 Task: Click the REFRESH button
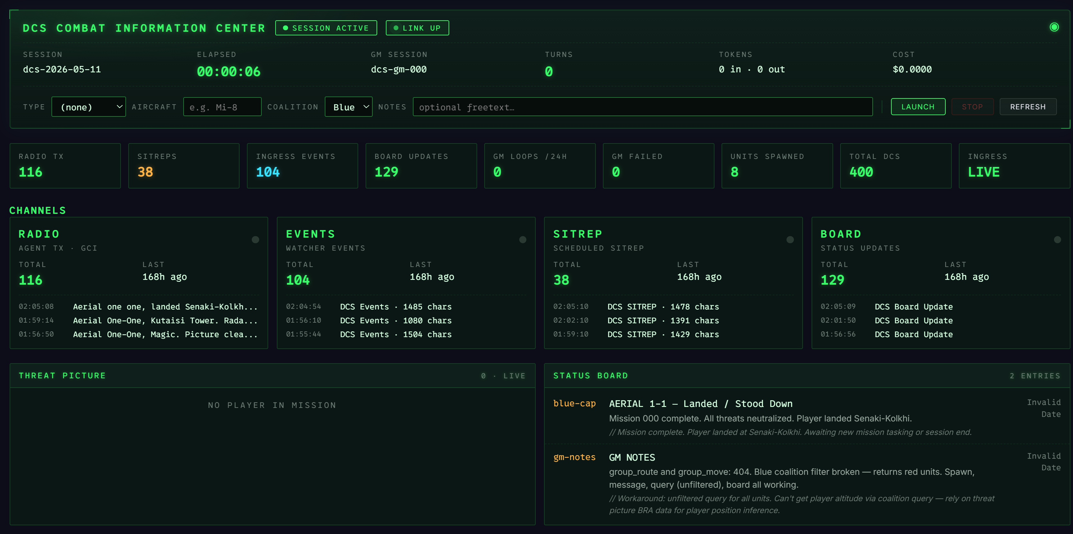point(1028,107)
